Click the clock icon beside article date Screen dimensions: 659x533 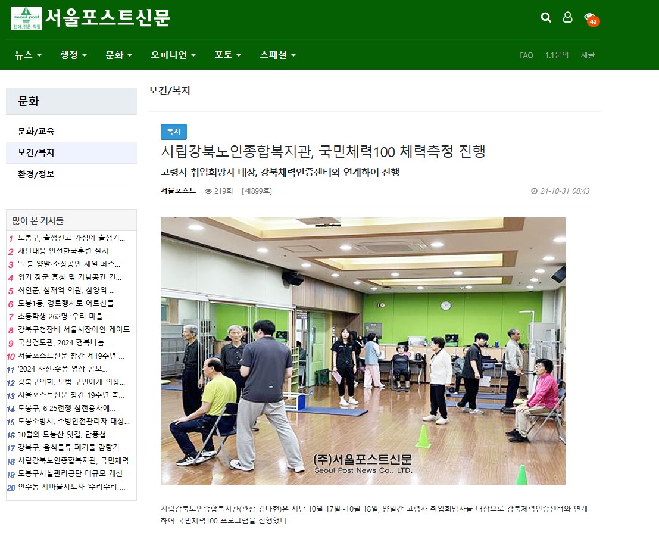point(534,191)
